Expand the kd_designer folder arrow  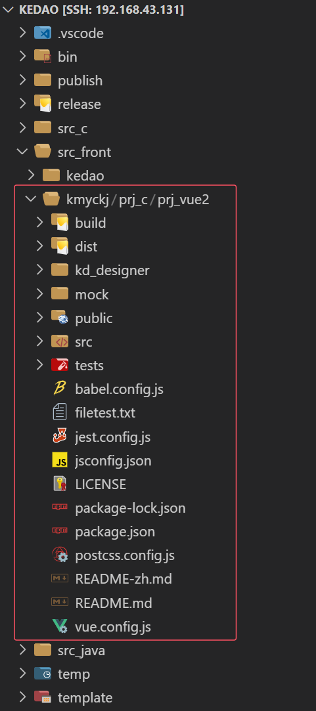coord(40,270)
